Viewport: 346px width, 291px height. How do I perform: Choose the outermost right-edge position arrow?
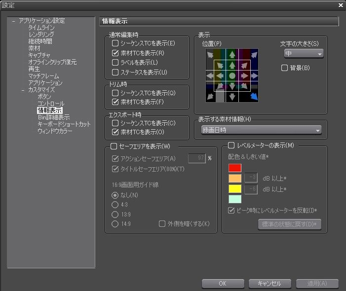[x=254, y=75]
